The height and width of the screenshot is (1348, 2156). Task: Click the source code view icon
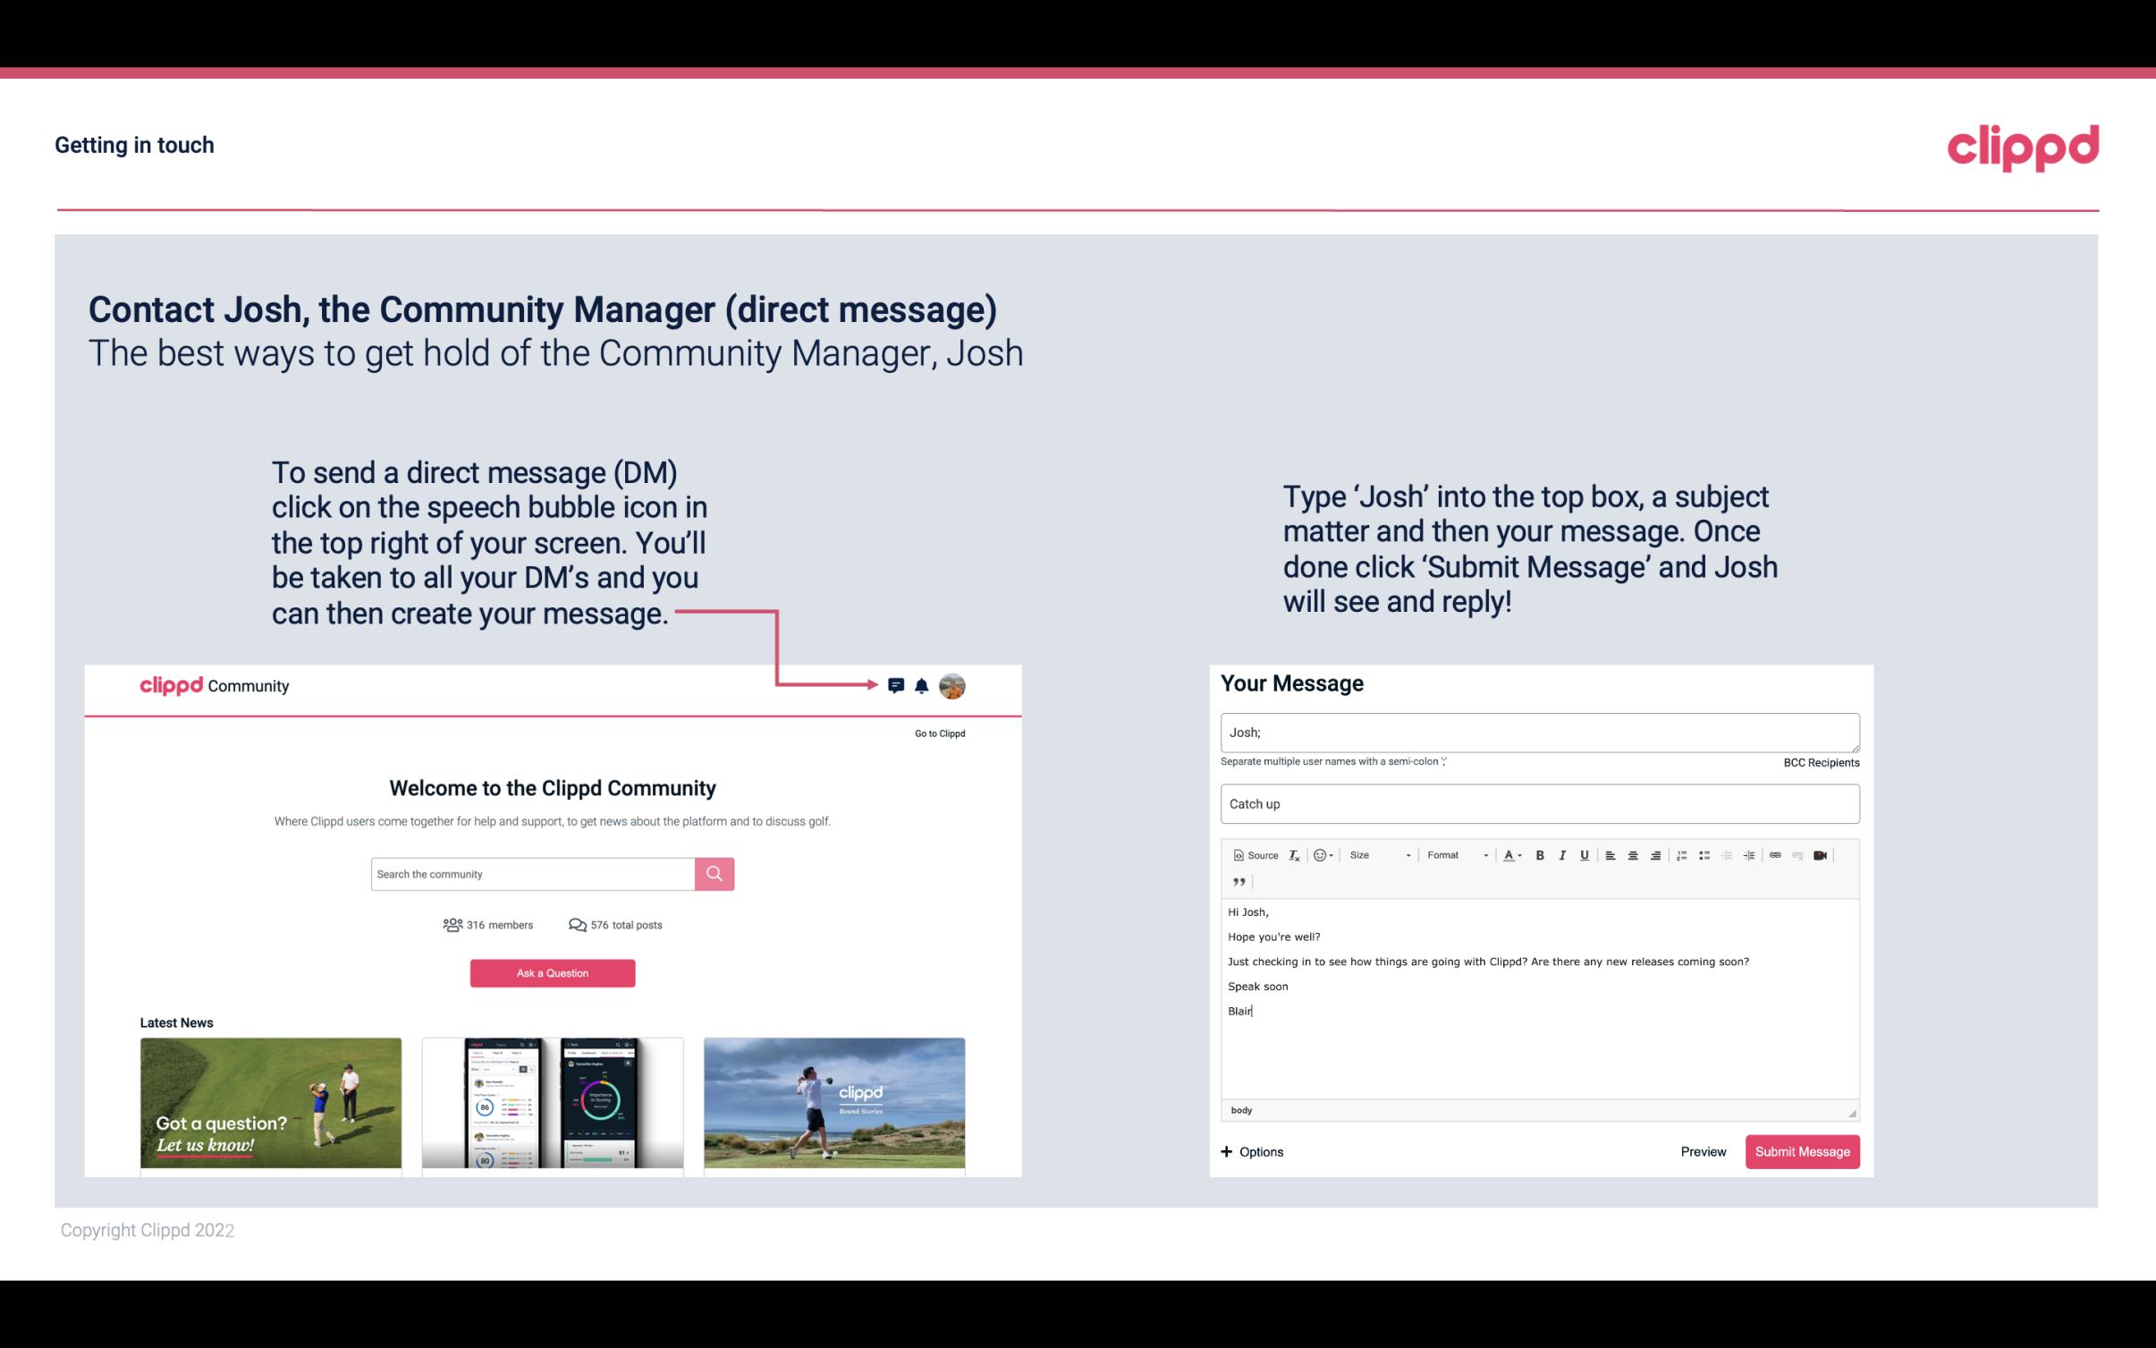[1249, 854]
